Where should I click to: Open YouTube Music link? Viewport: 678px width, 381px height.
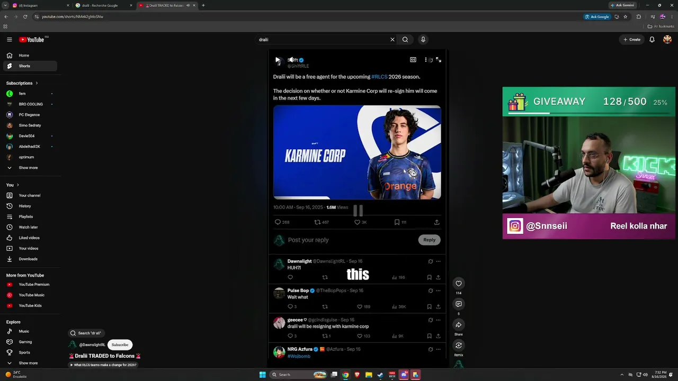pyautogui.click(x=30, y=295)
